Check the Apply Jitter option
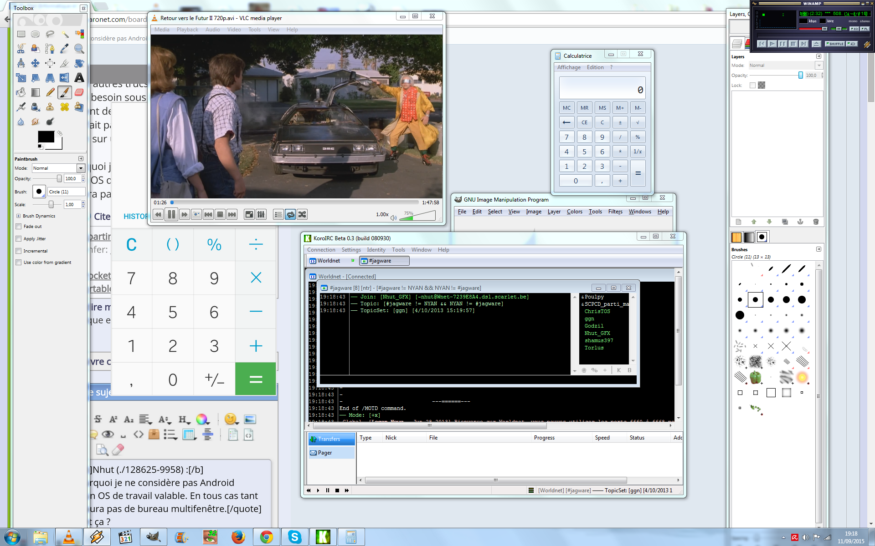Screen dimensions: 875x546 (x=19, y=238)
